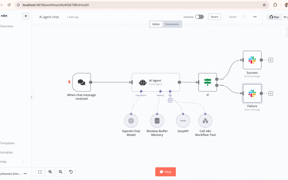Screen dimensions: 288x180
Task: Open Variables in the sidebar
Action: point(6,153)
